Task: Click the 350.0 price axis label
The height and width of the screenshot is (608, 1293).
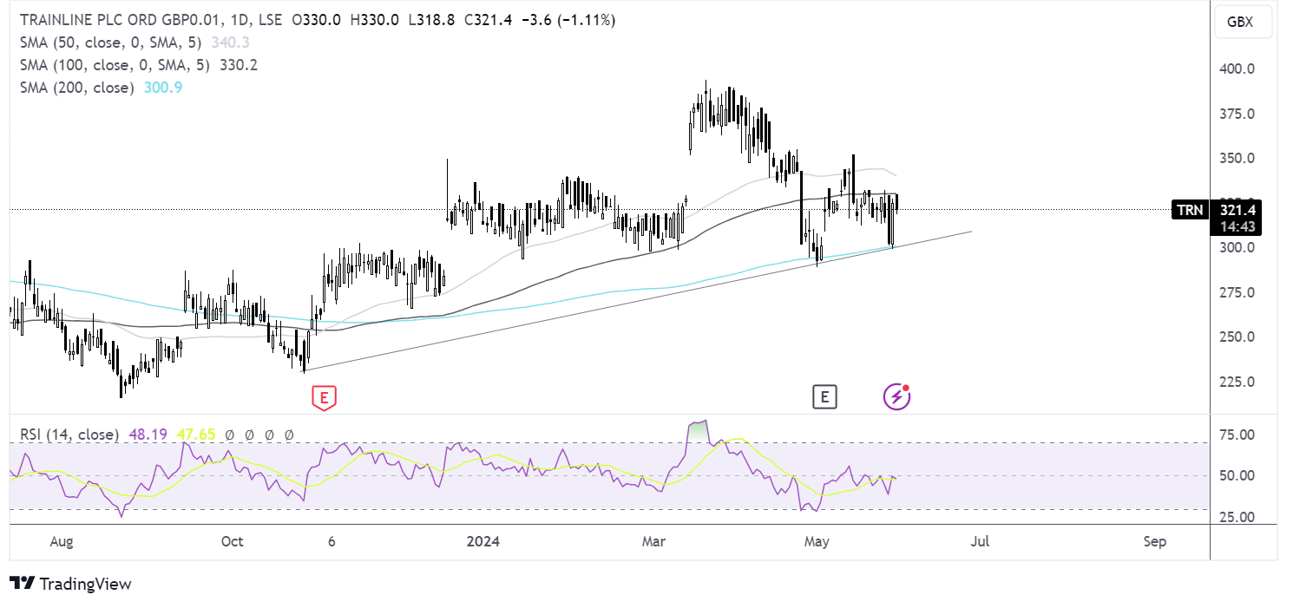Action: tap(1238, 159)
